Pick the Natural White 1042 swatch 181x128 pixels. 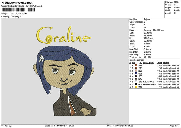tap(136, 82)
